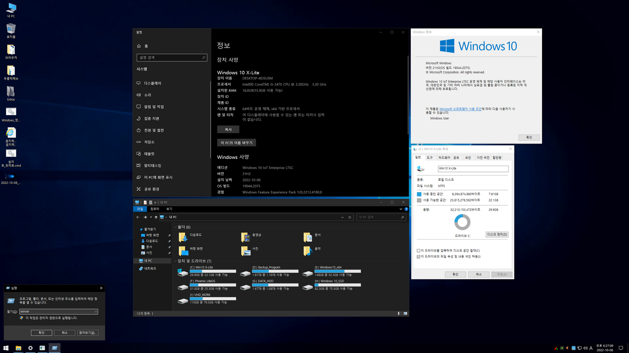Open the 휴지통 desktop icon
This screenshot has width=629, height=353.
click(x=11, y=30)
